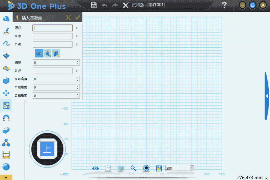Click the Z 轴角度 value field
The width and height of the screenshot is (270, 180).
[x=54, y=96]
